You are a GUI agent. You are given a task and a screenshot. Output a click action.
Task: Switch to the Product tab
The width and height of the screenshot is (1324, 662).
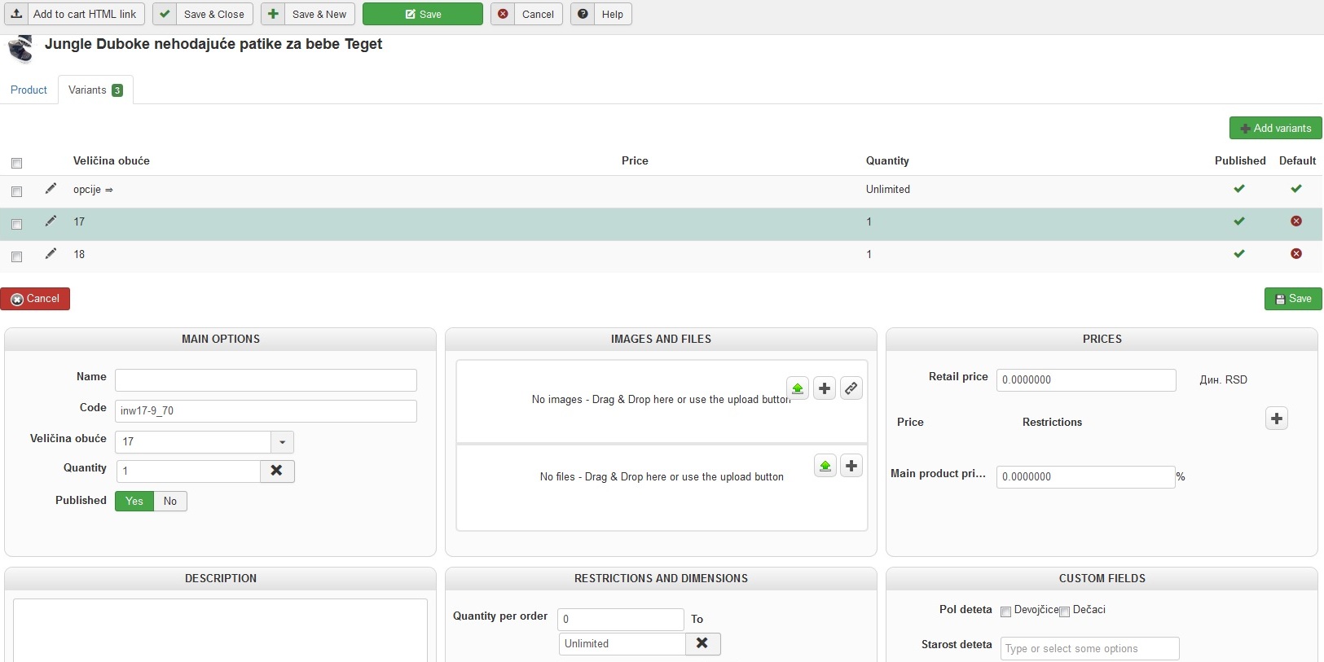[29, 90]
